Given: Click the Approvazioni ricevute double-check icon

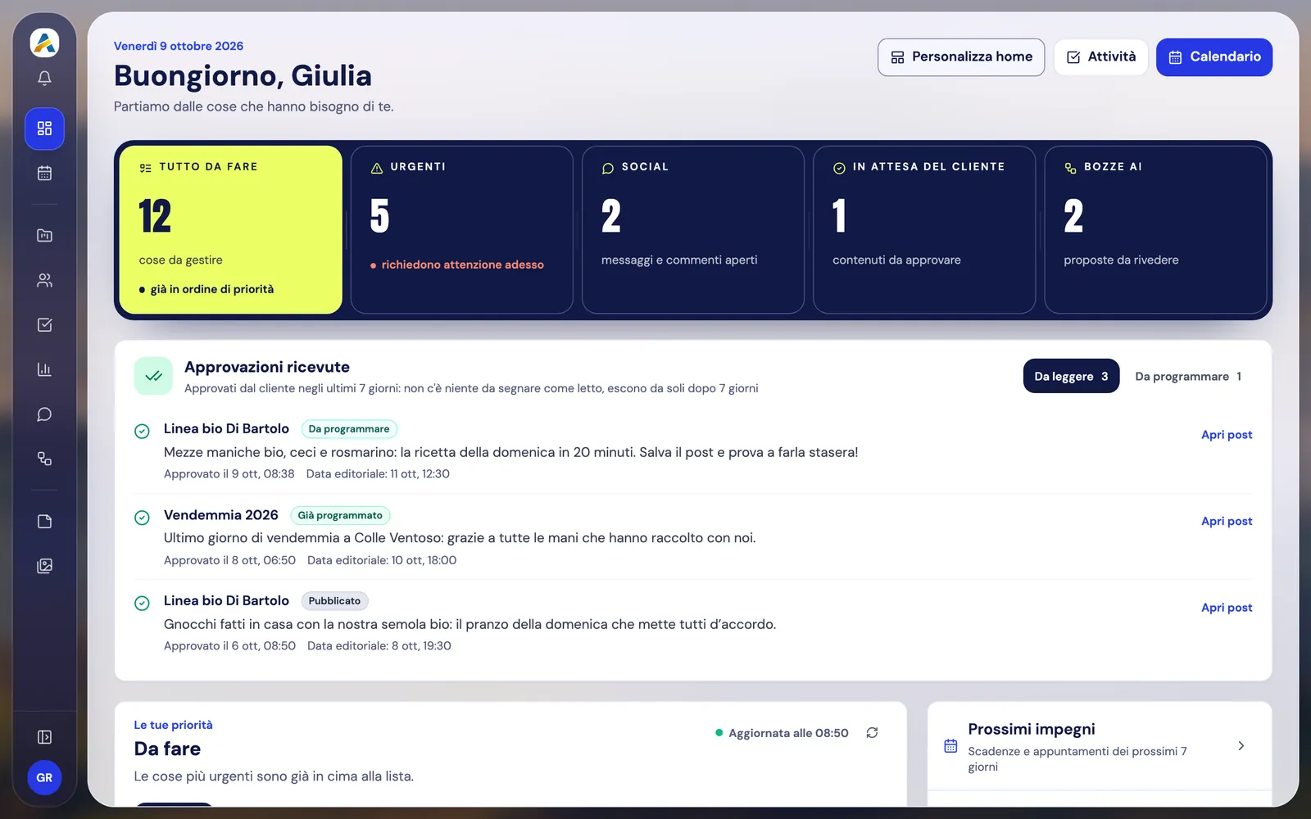Looking at the screenshot, I should (x=153, y=376).
